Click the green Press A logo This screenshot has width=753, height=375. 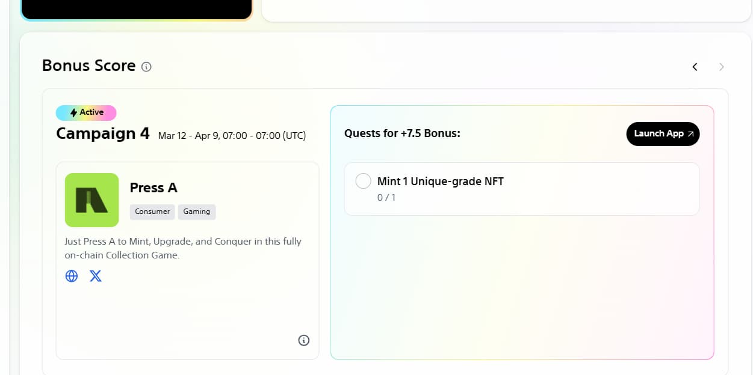click(91, 200)
